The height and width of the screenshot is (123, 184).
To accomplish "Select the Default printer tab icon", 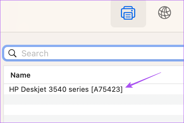I will (128, 13).
